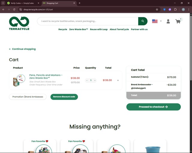The image size is (192, 153).
Task: Open Pens, Pencils and Markers product link
Action: pos(46,76)
